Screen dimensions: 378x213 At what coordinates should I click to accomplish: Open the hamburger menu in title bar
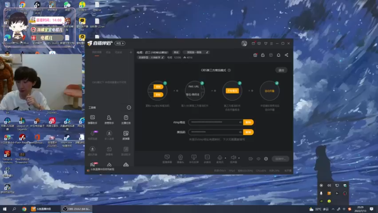(x=271, y=44)
